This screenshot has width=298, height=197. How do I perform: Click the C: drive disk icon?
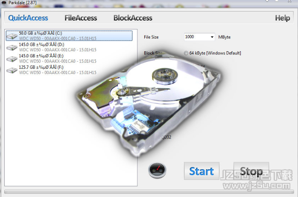(12, 36)
